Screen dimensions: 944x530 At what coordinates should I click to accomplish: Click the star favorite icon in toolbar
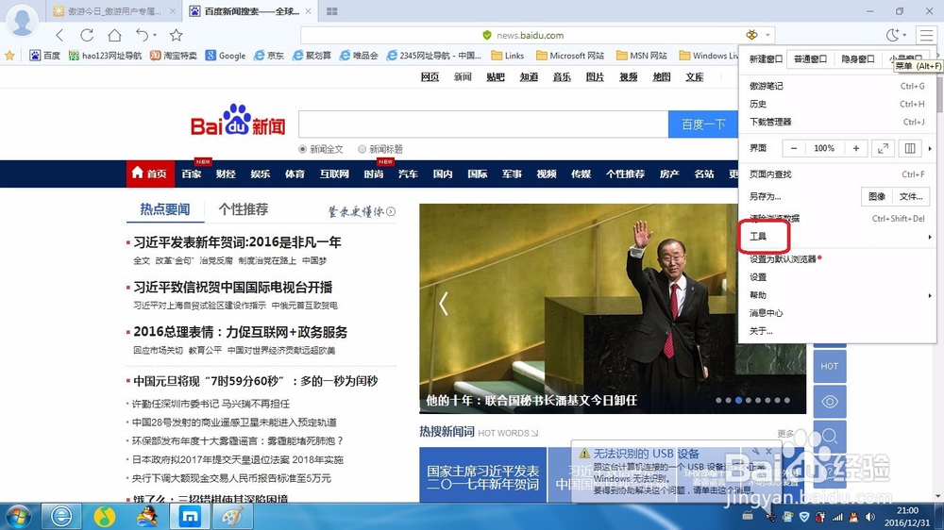tap(176, 35)
